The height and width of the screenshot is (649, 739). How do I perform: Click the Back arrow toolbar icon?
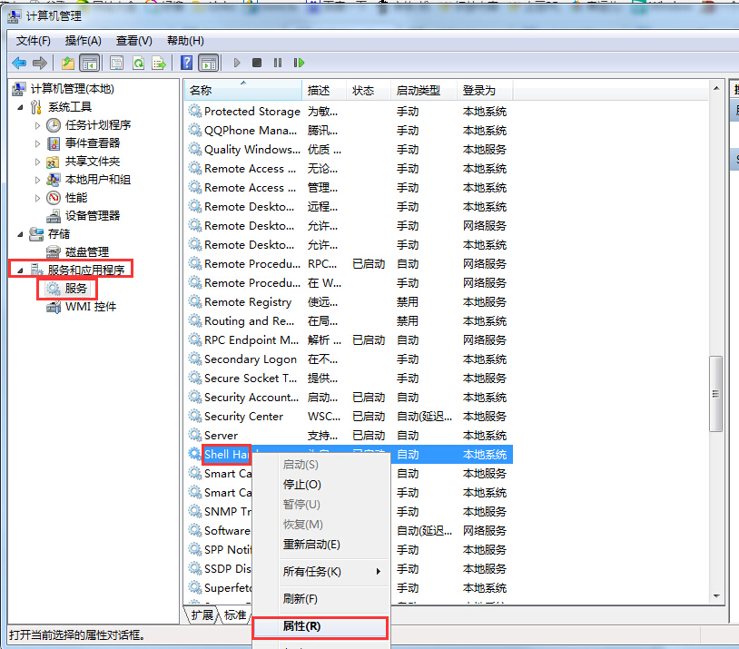(x=19, y=63)
